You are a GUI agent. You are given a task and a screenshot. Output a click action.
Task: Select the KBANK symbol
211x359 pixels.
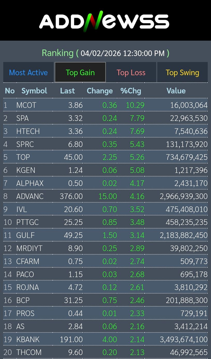(28, 340)
